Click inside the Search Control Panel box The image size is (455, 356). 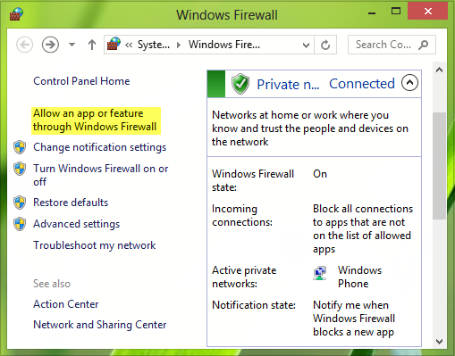point(383,45)
